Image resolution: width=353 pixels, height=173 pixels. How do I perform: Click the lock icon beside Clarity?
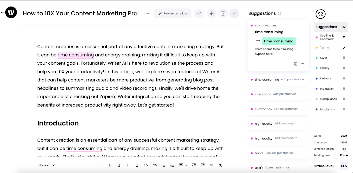pos(344,68)
